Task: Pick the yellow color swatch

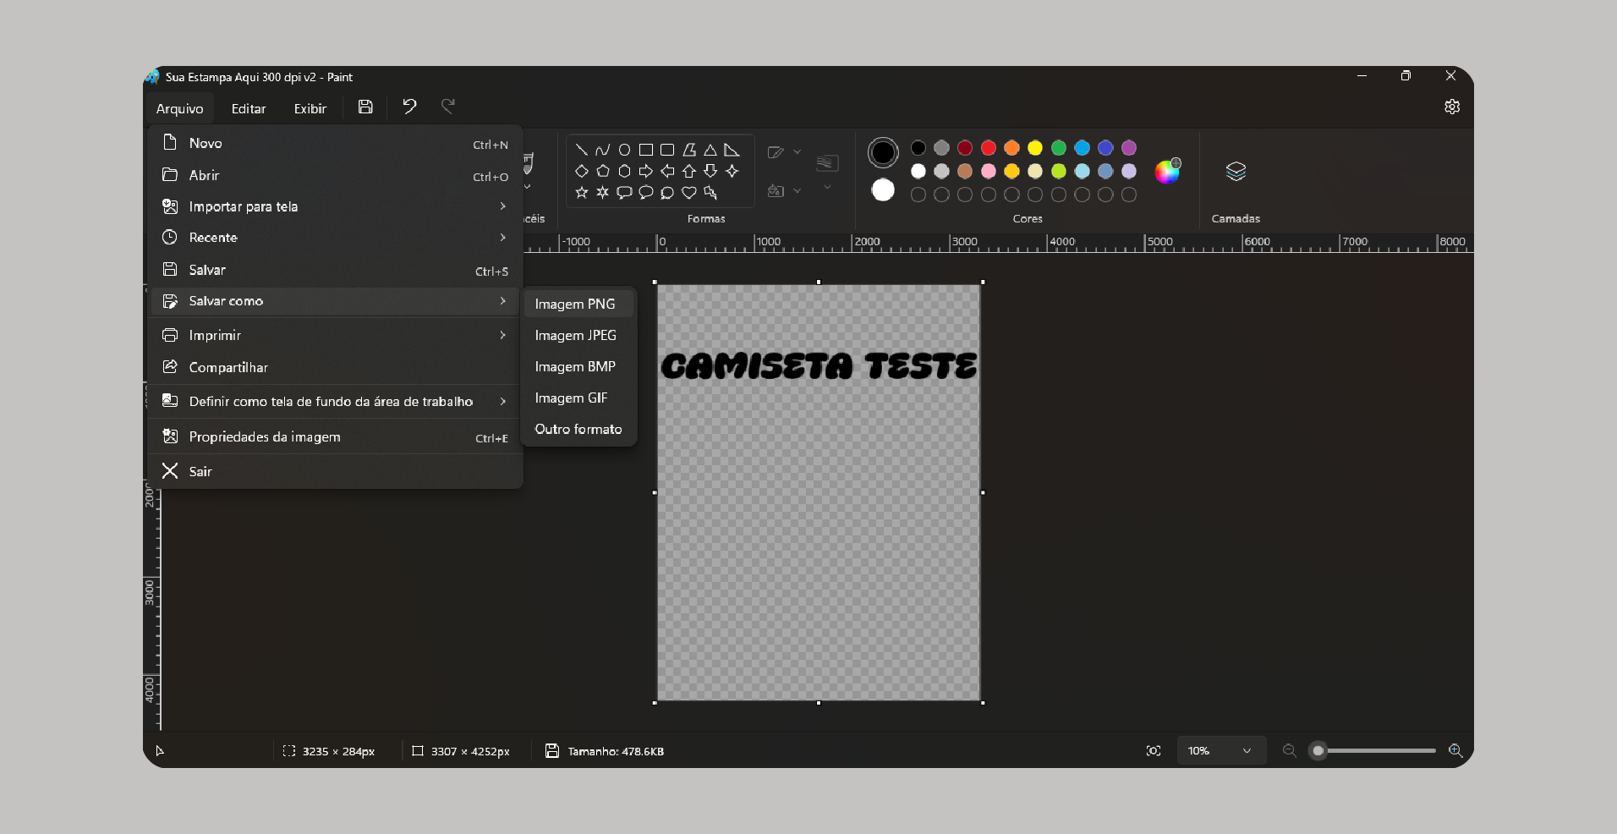Action: (1035, 148)
